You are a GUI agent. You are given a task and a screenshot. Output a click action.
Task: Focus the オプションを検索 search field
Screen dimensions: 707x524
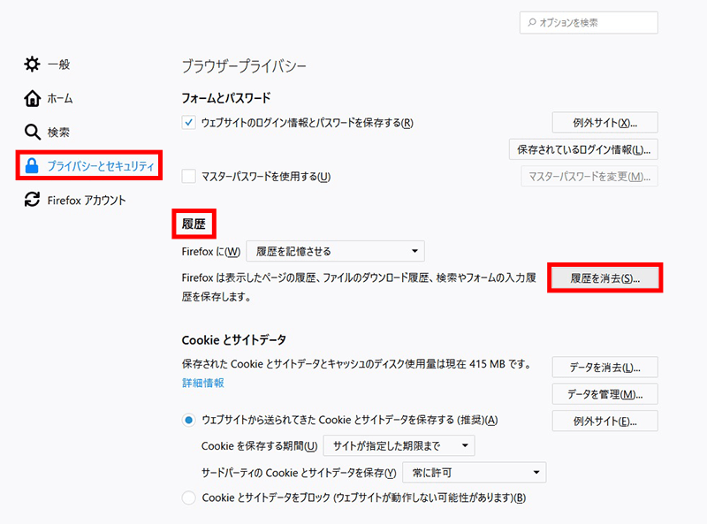pyautogui.click(x=589, y=22)
